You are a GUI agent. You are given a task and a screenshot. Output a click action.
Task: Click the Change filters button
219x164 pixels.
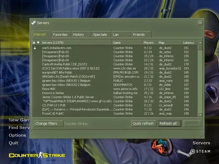pyautogui.click(x=48, y=124)
